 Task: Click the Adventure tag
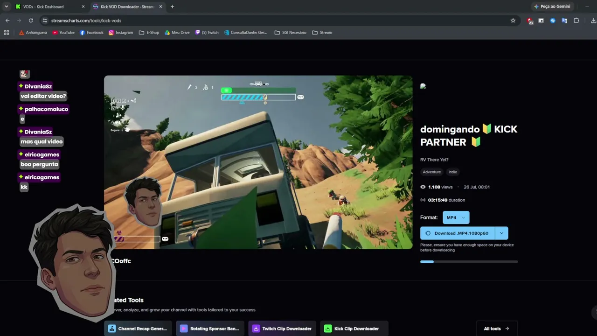pyautogui.click(x=431, y=172)
